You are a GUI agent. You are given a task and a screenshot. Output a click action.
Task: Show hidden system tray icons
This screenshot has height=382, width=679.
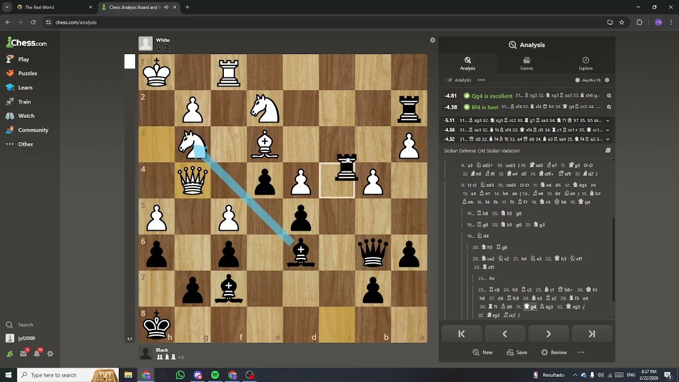coord(575,375)
